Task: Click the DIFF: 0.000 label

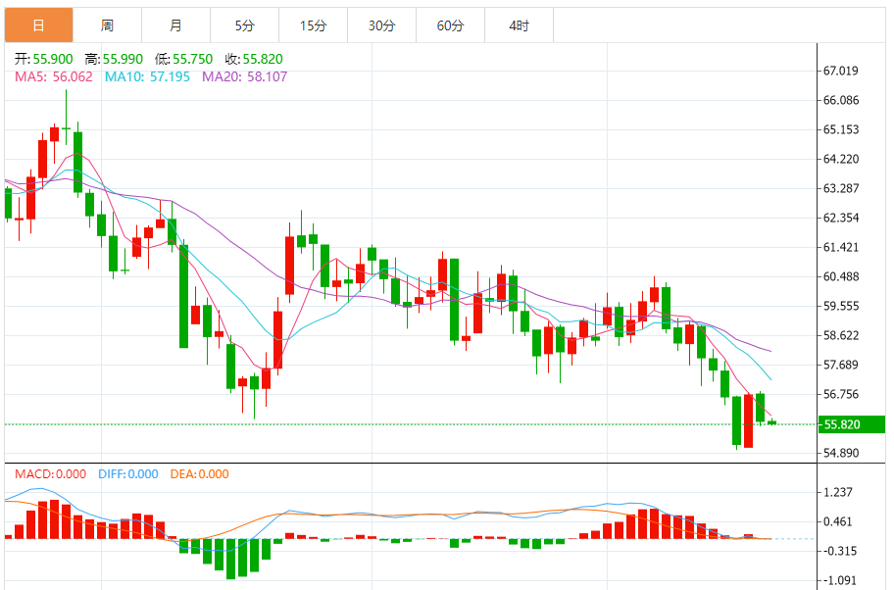Action: 127,474
